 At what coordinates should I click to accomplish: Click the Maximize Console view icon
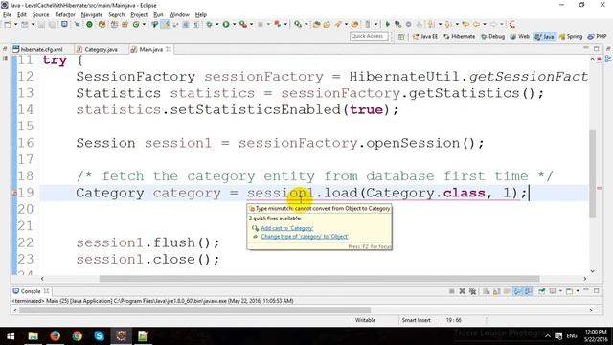596,290
